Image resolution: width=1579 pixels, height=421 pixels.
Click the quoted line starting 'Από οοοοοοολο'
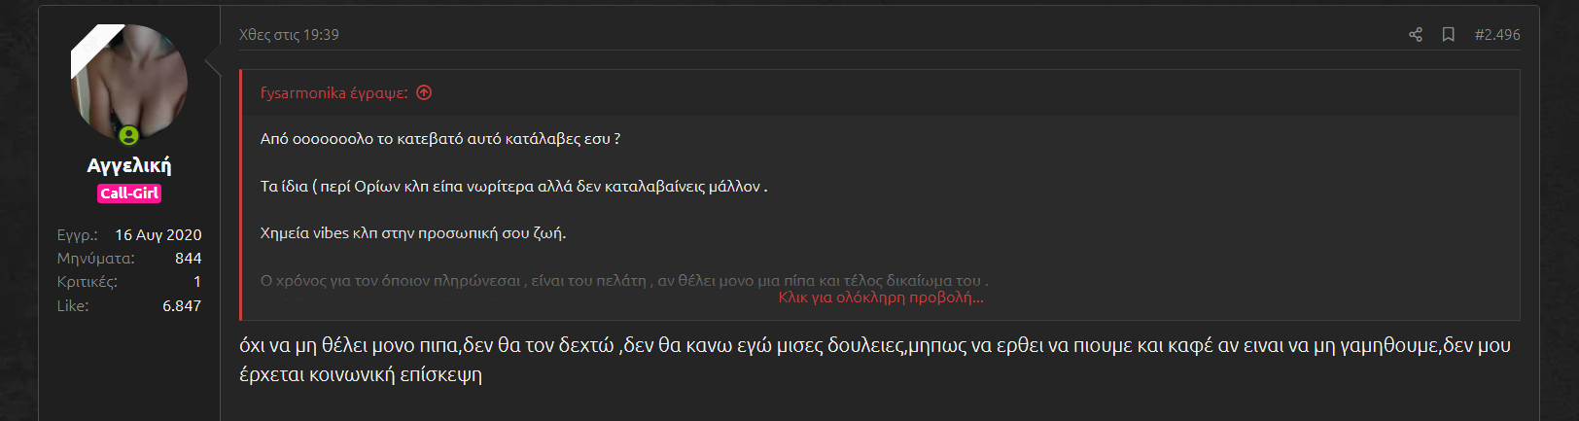[439, 139]
